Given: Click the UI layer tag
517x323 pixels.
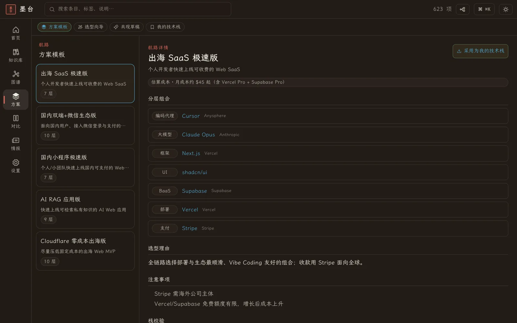Looking at the screenshot, I should tap(165, 172).
